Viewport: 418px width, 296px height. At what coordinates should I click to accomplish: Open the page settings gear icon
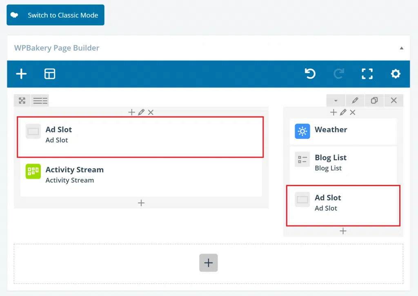point(395,74)
